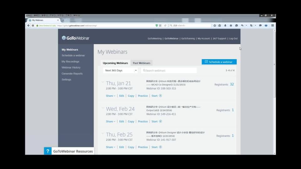Click the browser home icon
The height and width of the screenshot is (169, 301).
(x=231, y=25)
